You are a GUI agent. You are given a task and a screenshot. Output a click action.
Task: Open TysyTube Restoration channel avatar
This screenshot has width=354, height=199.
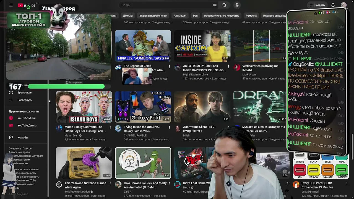(59, 185)
